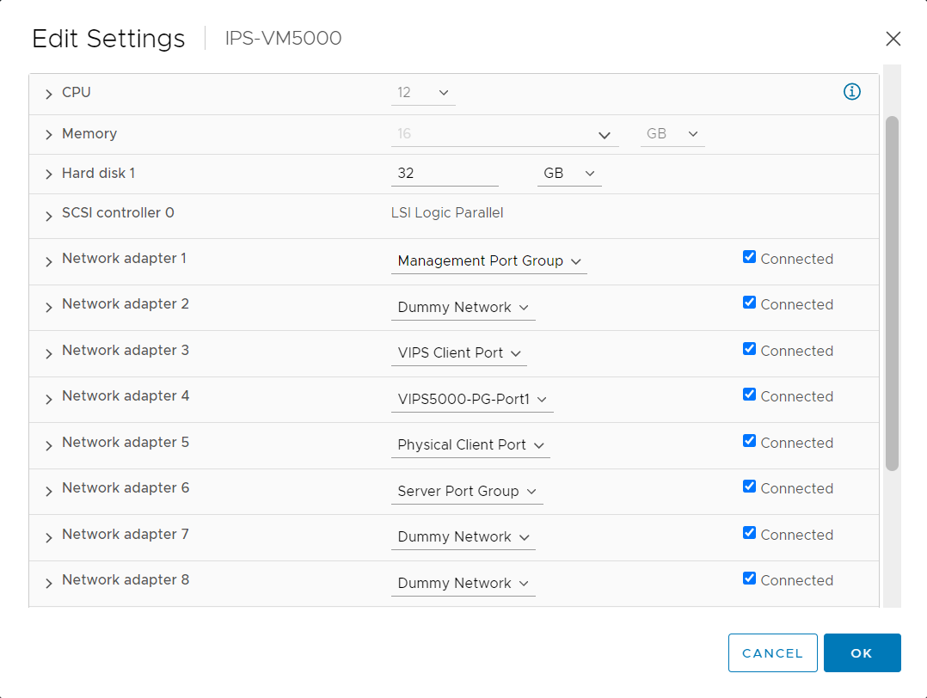Toggle Connected checkbox for Network adapter 3
927x698 pixels.
(749, 349)
